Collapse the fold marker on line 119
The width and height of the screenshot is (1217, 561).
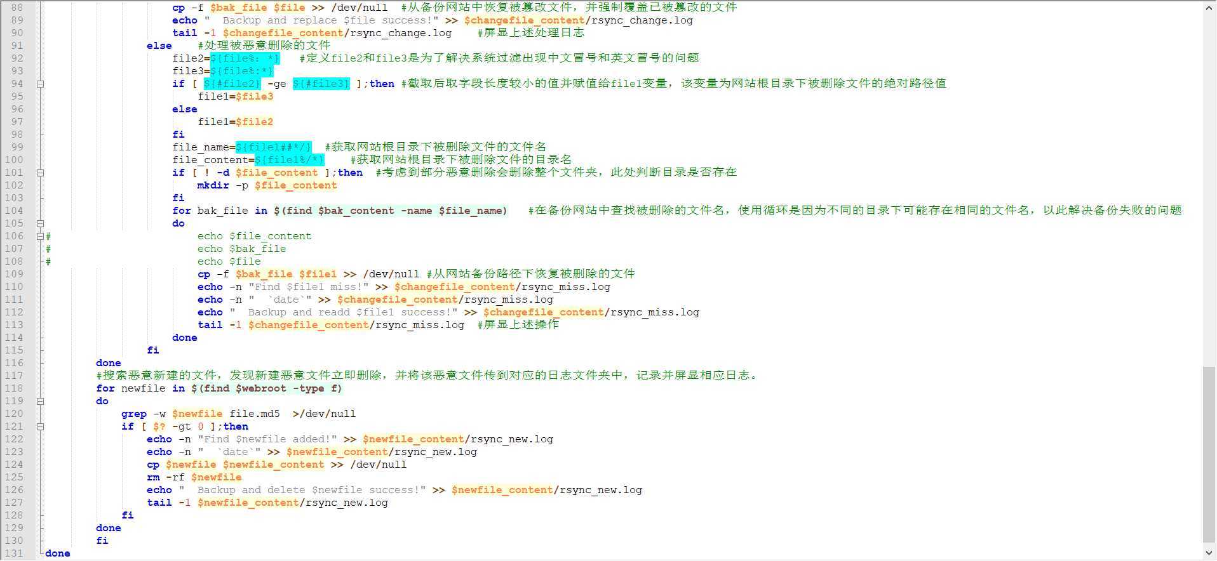(x=40, y=401)
